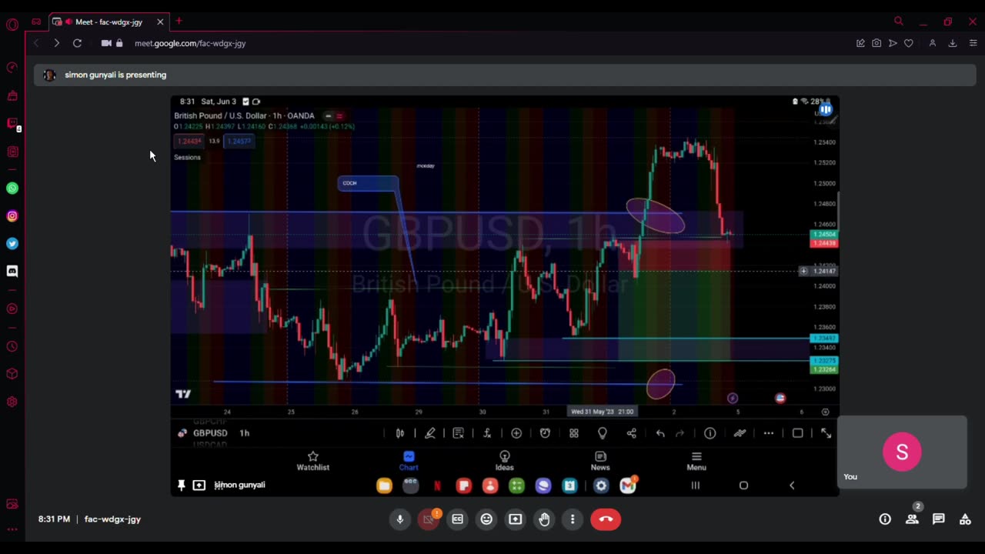Viewport: 985px width, 554px height.
Task: Open WhatsApp in the Opera sidebar
Action: click(x=12, y=189)
